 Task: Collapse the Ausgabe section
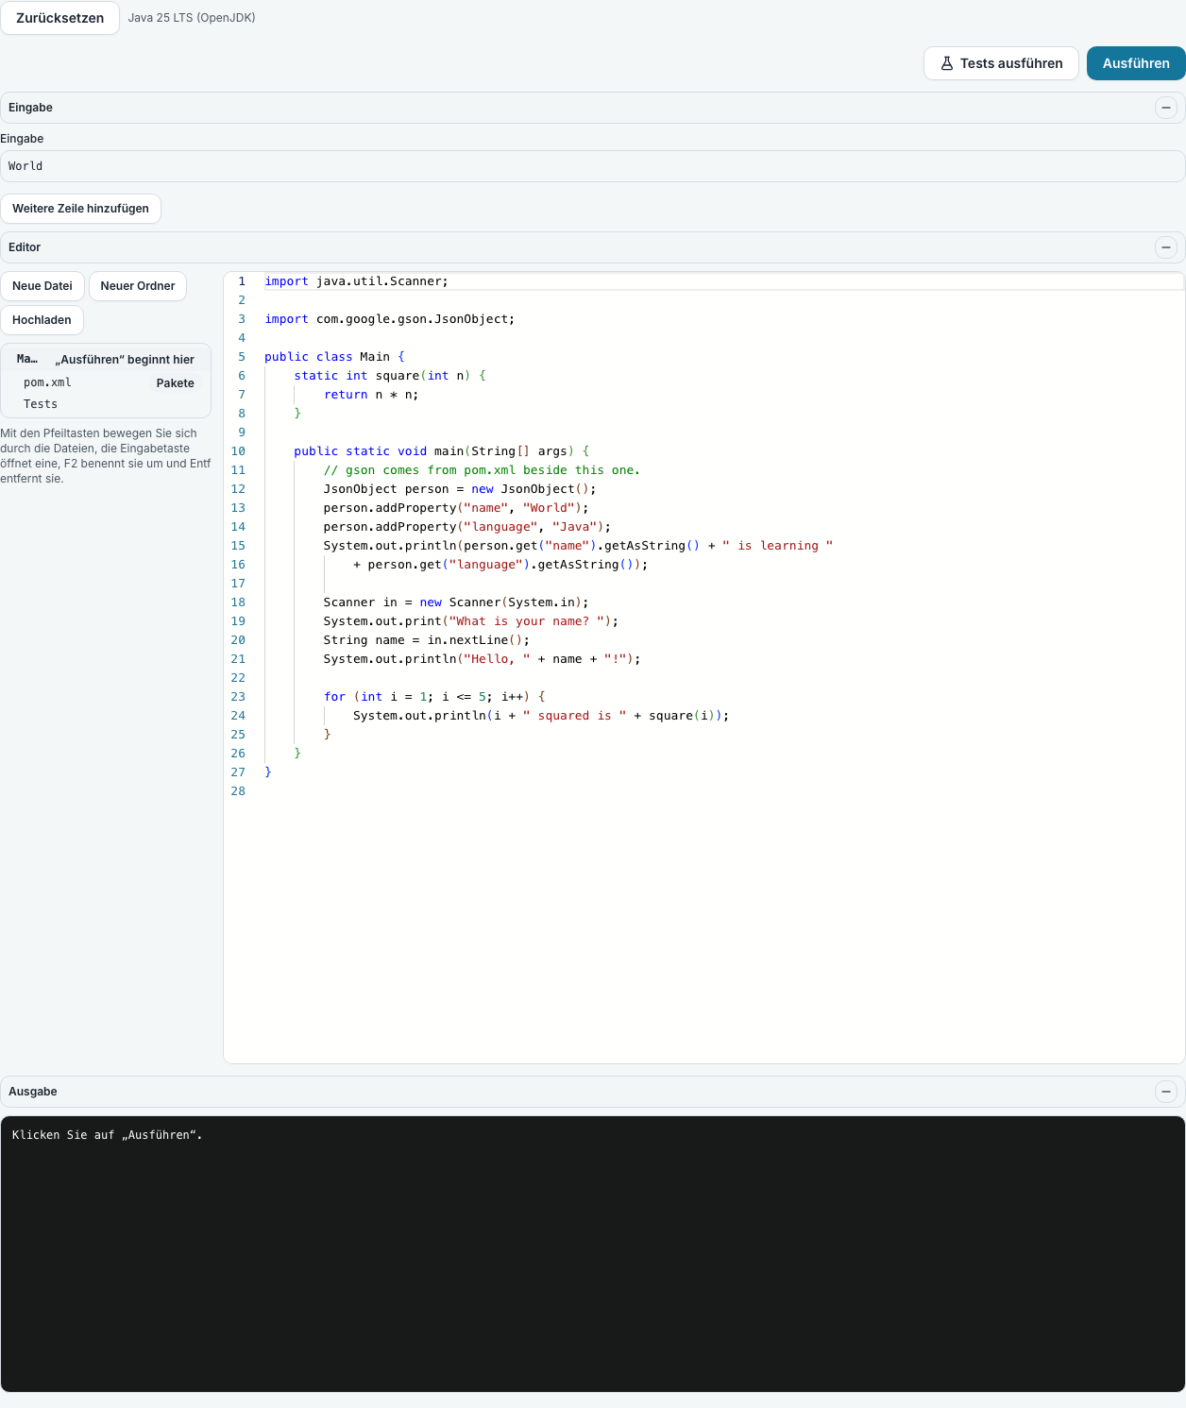(x=1166, y=1092)
